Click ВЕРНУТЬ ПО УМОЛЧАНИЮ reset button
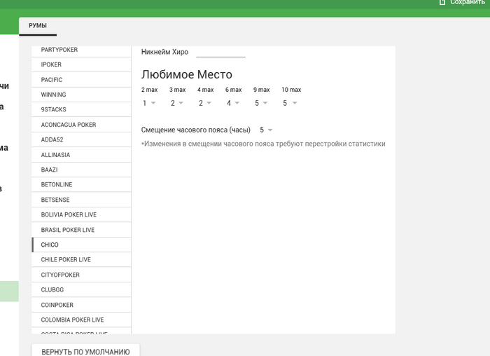The image size is (490, 356). coord(85,352)
